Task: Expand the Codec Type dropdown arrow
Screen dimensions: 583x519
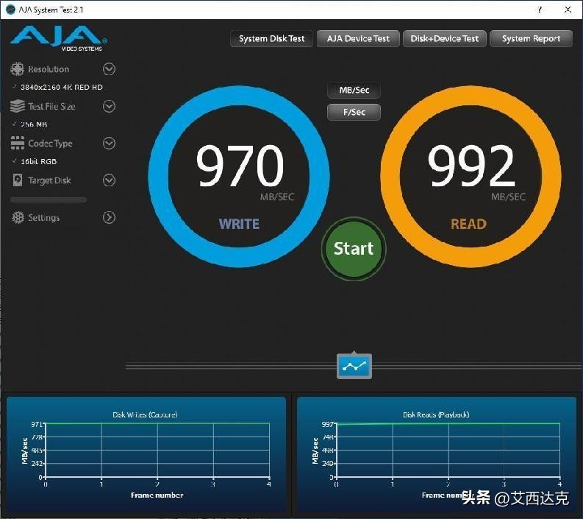Action: tap(109, 144)
